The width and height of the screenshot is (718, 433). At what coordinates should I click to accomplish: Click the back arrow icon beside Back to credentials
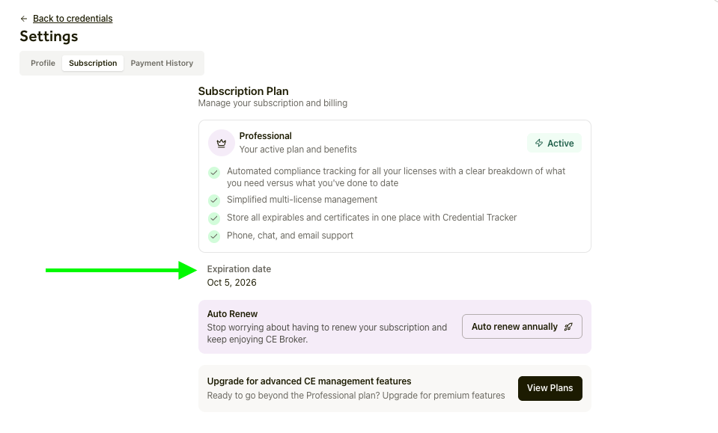click(x=24, y=19)
